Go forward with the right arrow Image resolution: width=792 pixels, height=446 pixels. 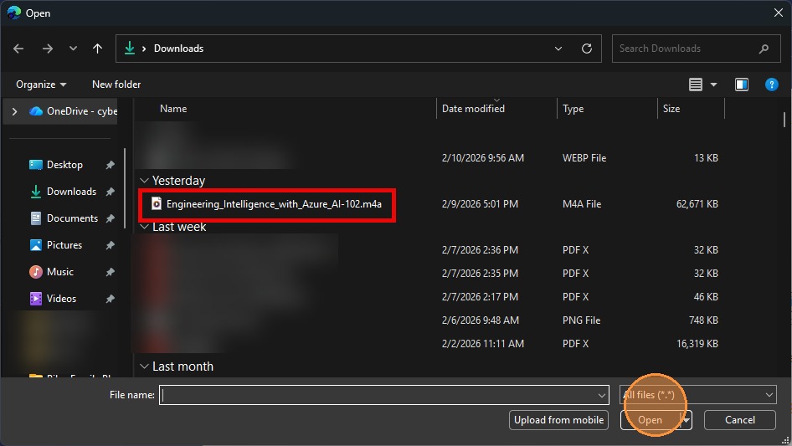click(48, 49)
